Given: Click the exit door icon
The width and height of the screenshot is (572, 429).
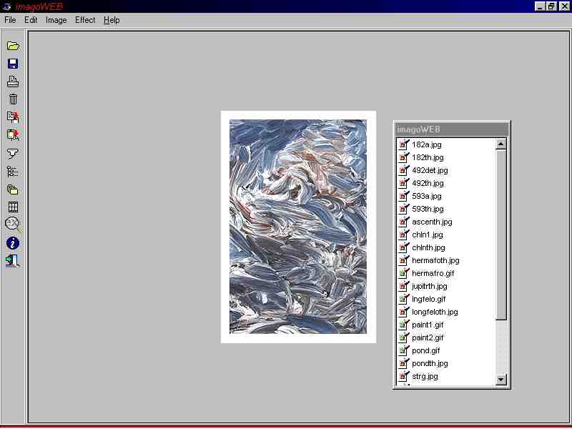Looking at the screenshot, I should (13, 261).
